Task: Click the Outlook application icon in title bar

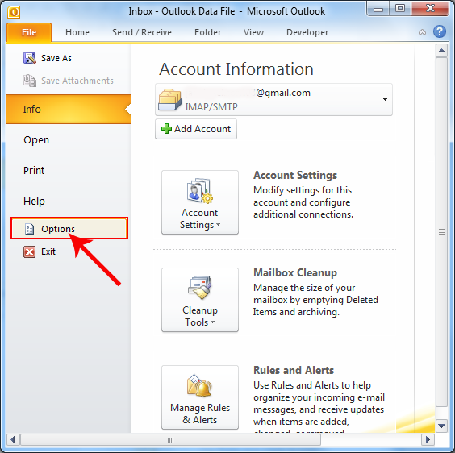Action: [14, 12]
